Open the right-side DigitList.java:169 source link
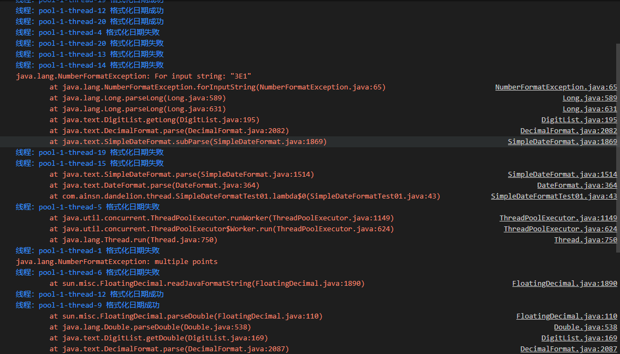Image resolution: width=620 pixels, height=354 pixels. [x=579, y=338]
